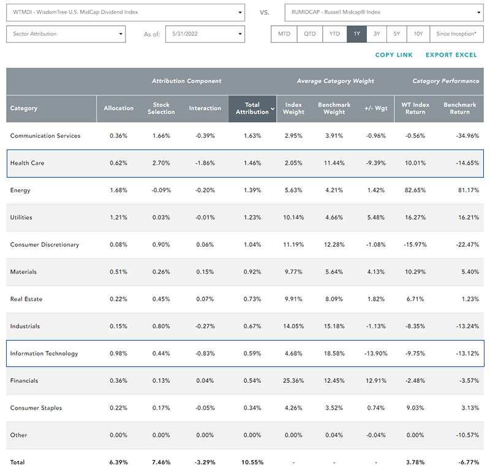Click the Energy row label
The height and width of the screenshot is (476, 490).
[20, 191]
